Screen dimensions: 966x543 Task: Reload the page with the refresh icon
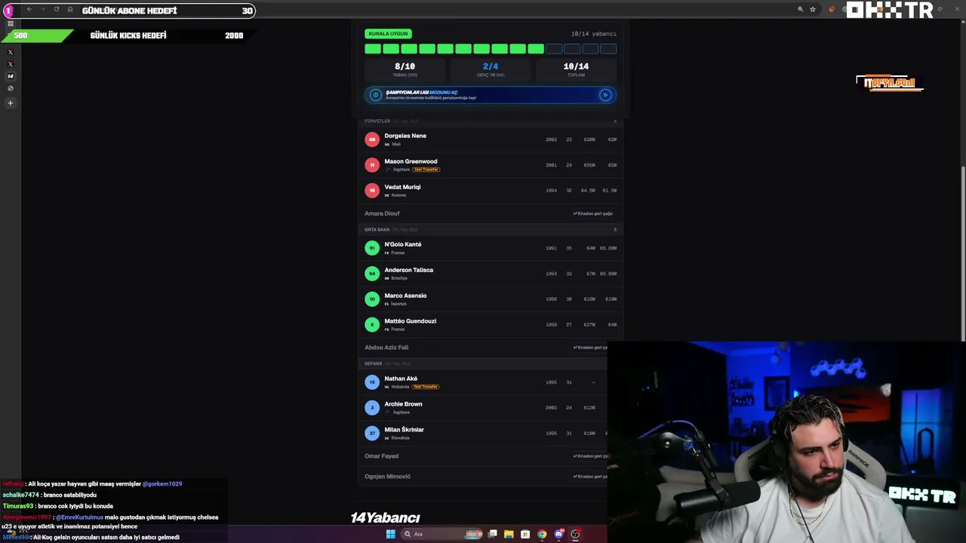(x=56, y=10)
